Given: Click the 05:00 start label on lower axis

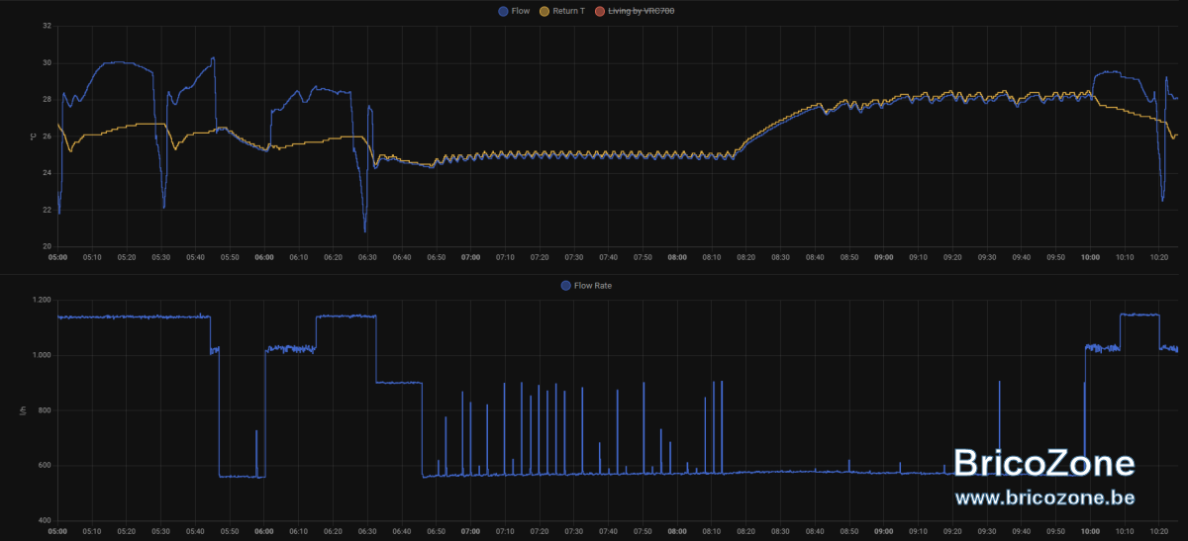Looking at the screenshot, I should click(57, 532).
